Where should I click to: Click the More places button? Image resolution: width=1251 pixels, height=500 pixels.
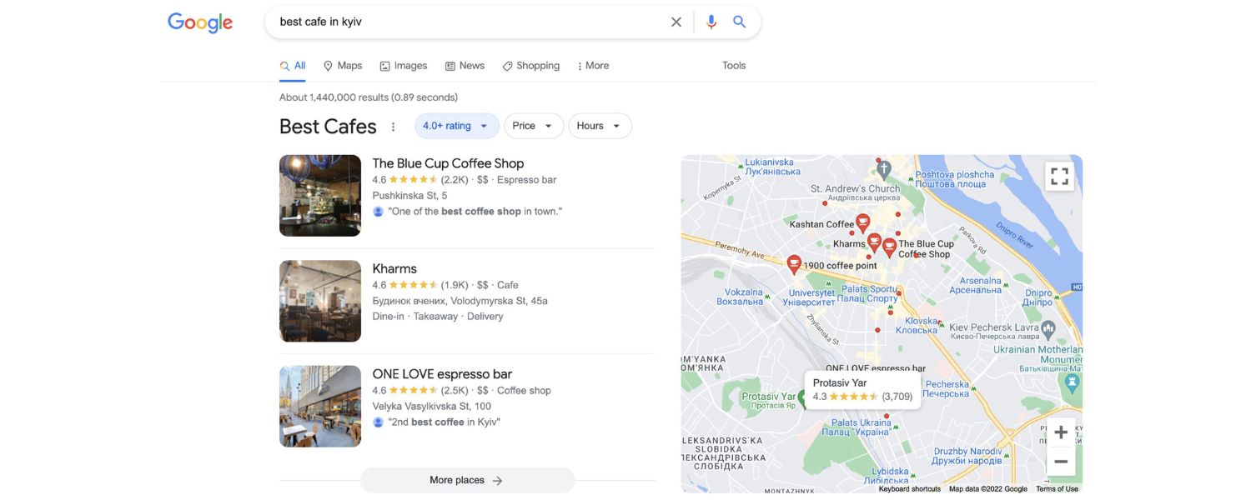click(467, 480)
